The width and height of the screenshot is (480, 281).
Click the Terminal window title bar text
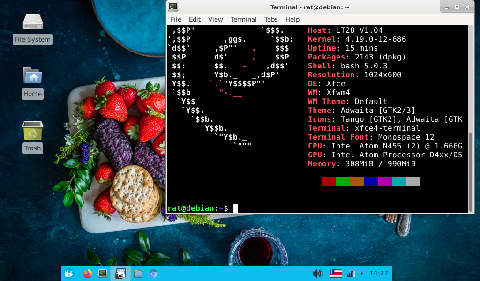tap(309, 7)
